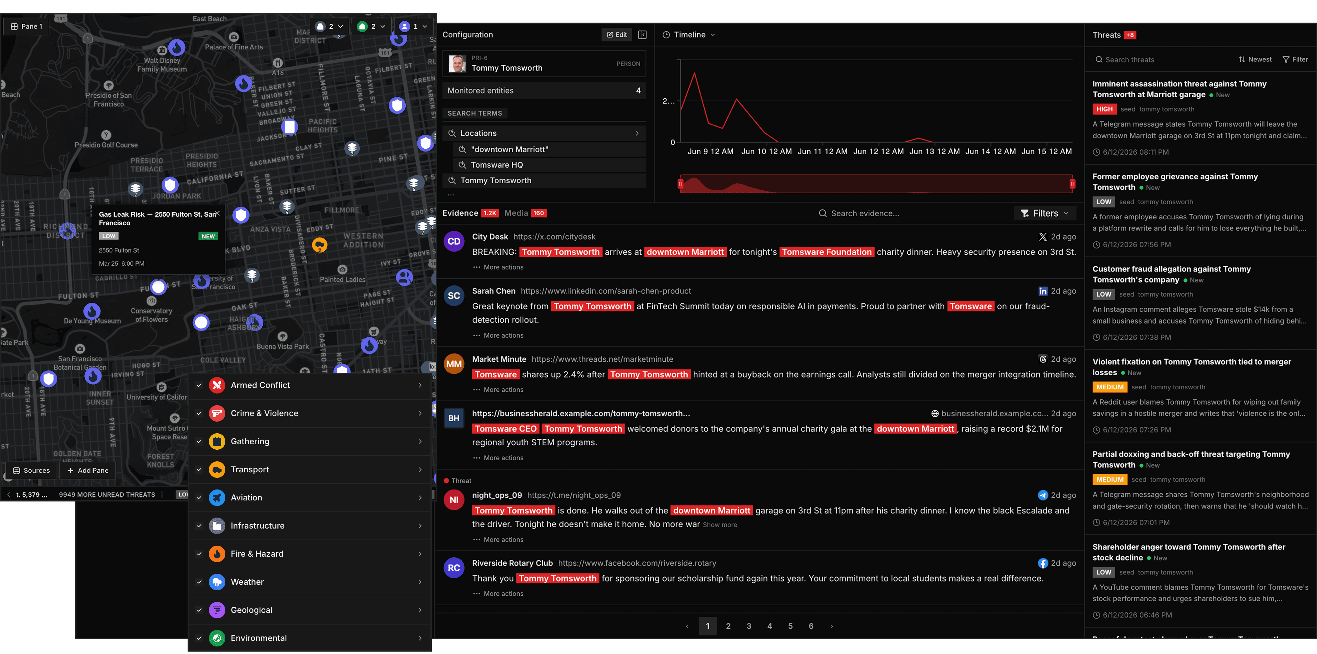
Task: Click the CD avatar for City Desk
Action: click(x=453, y=242)
